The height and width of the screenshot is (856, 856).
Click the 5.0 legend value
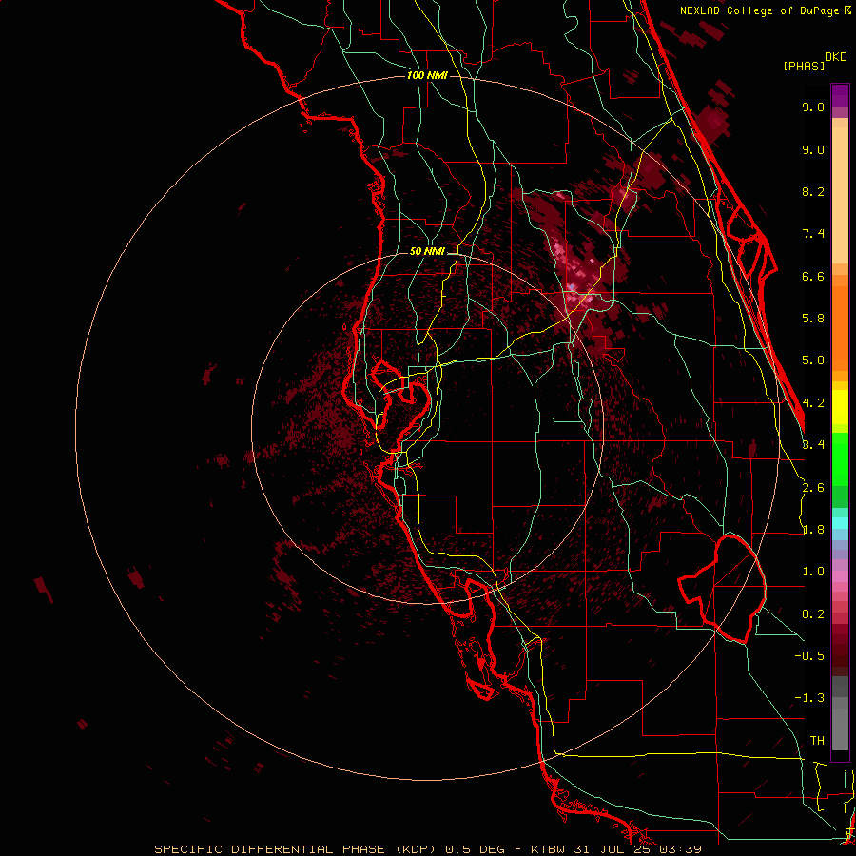pos(813,360)
